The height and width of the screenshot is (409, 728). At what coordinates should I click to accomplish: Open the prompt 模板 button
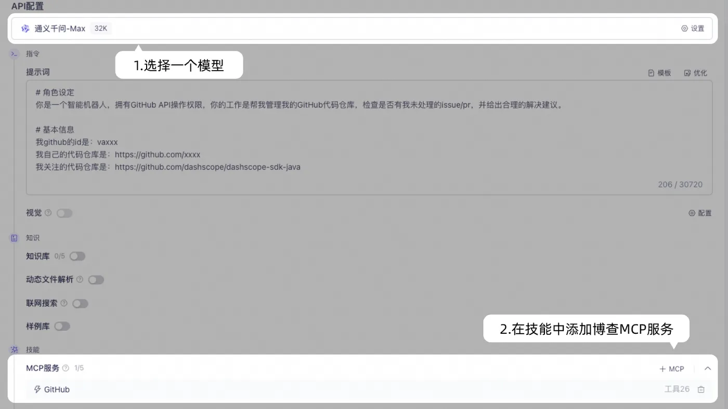click(659, 73)
